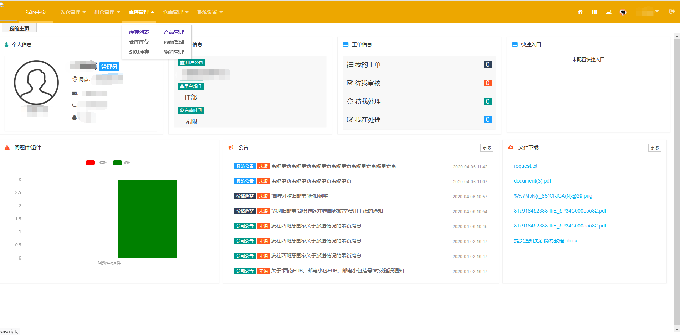680x335 pixels.
Task: Click the 我的工单 list icon
Action: (350, 65)
